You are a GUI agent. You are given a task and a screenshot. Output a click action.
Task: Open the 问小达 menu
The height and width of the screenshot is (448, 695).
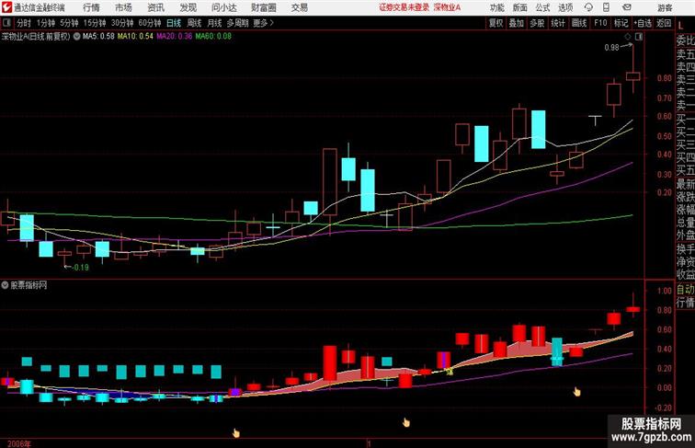pos(224,7)
